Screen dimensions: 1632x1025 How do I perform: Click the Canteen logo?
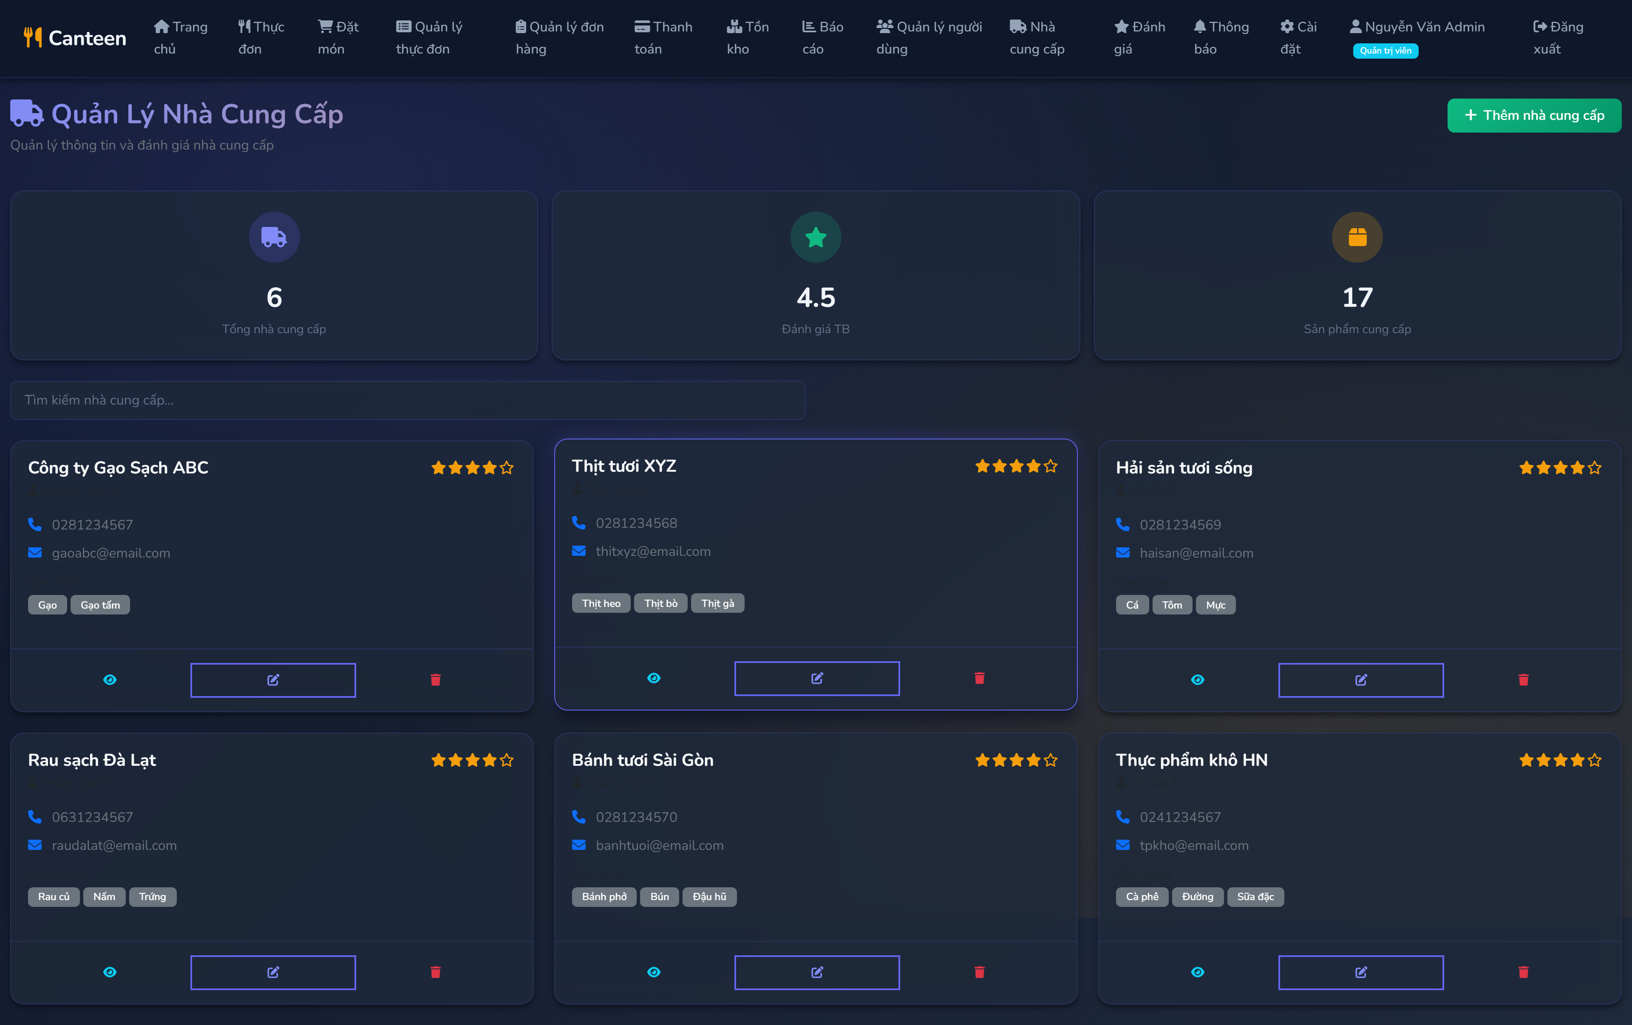75,38
